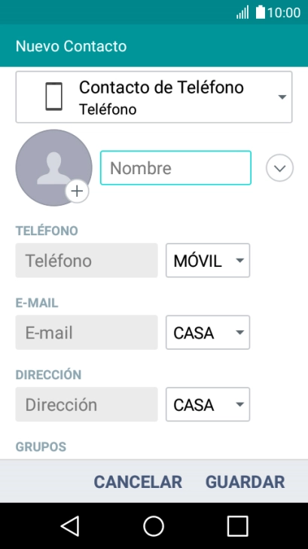Screen dimensions: 308x549
Task: Tap the phone device icon
Action: pyautogui.click(x=53, y=97)
